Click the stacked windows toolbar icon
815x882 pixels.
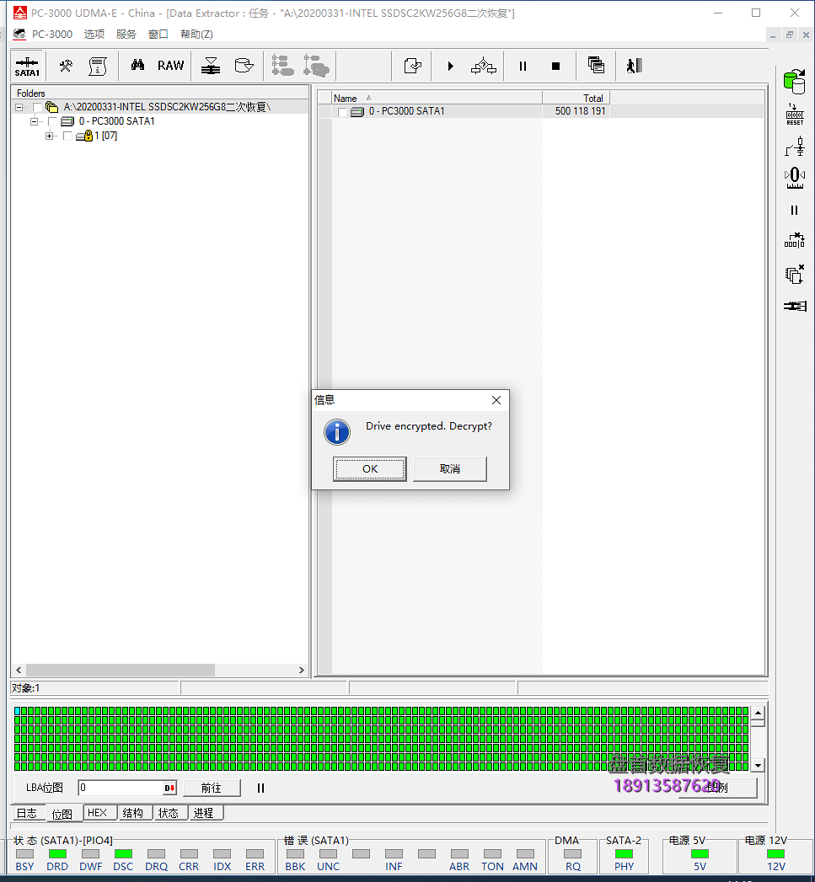[x=596, y=66]
